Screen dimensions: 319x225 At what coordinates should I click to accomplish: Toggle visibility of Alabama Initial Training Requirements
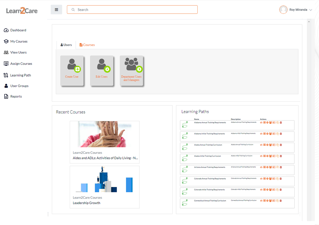coord(261,134)
